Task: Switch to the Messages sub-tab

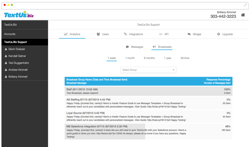Action: (x=134, y=47)
